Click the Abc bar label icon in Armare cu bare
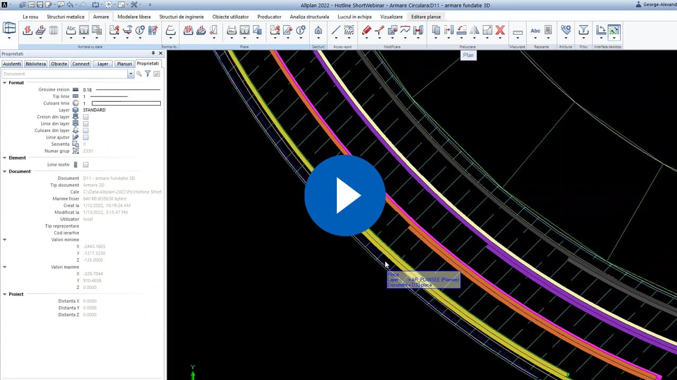 [71, 31]
